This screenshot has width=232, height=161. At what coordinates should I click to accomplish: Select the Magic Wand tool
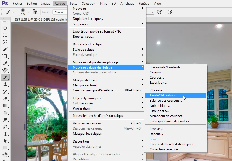point(5,49)
